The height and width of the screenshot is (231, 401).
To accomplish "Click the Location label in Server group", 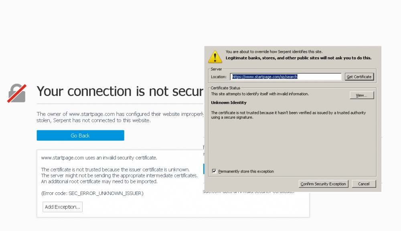I will coord(219,77).
